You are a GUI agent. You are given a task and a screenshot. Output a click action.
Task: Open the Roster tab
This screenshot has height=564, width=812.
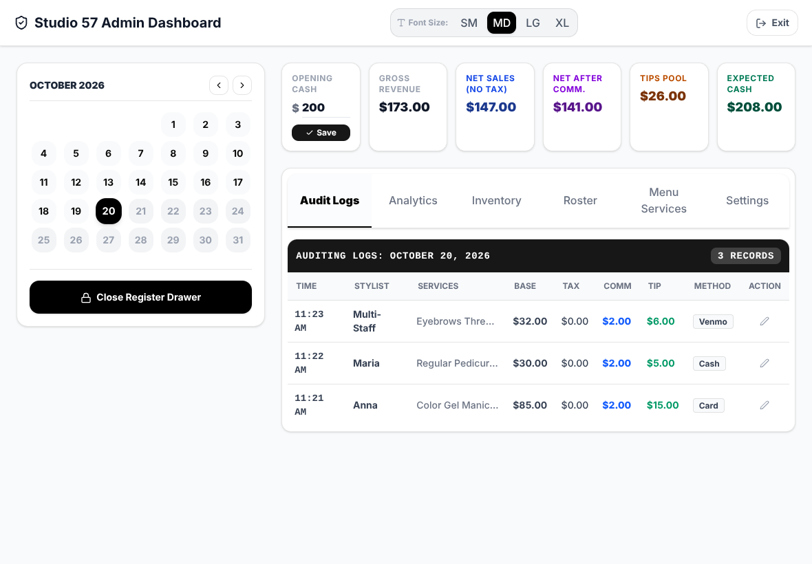tap(580, 201)
